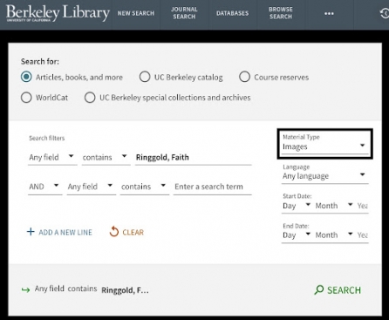Click the Ringgold, Faith search field
Viewport: 389px width, 320px height.
194,157
